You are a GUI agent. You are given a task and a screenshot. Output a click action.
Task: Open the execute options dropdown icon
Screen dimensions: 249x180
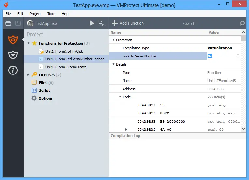click(x=102, y=23)
